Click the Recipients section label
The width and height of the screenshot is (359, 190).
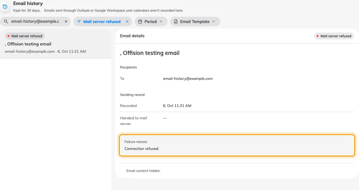point(128,67)
